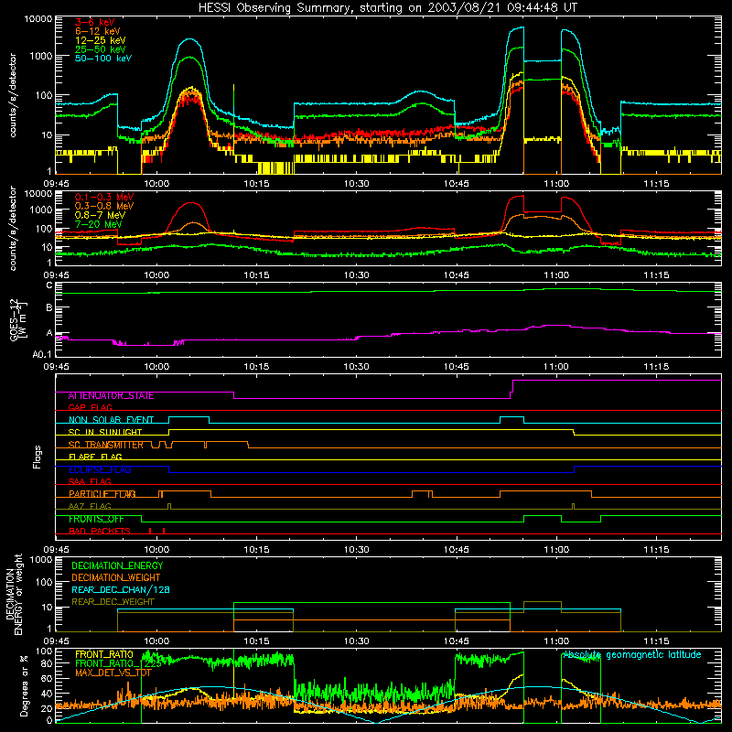
Task: Pick the 50-100 keV legend label
Action: point(103,59)
